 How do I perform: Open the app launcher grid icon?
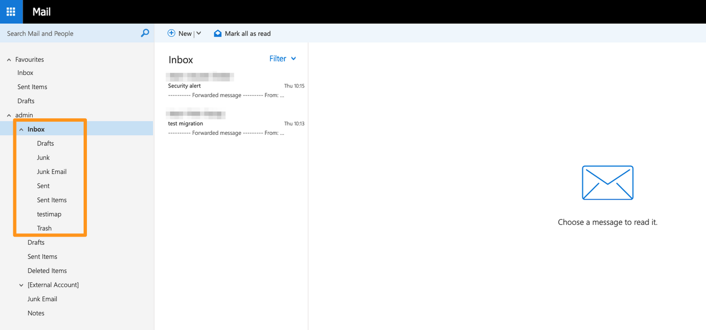click(11, 12)
